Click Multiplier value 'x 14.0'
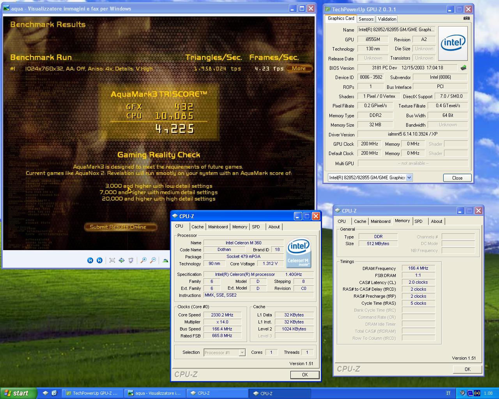 (222, 322)
